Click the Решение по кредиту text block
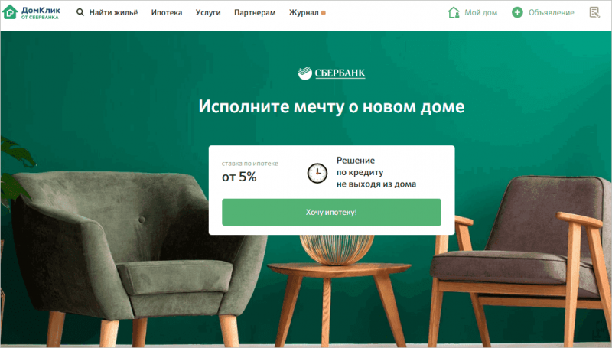This screenshot has height=348, width=612. point(376,172)
